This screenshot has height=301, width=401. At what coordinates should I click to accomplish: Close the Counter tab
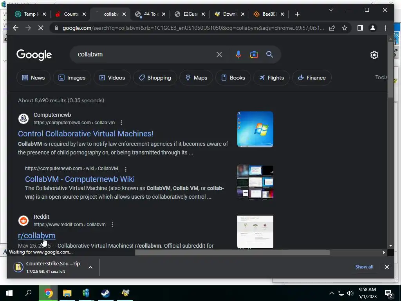pos(84,14)
